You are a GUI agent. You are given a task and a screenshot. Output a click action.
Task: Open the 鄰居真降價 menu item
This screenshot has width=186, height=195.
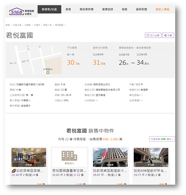click(x=87, y=9)
